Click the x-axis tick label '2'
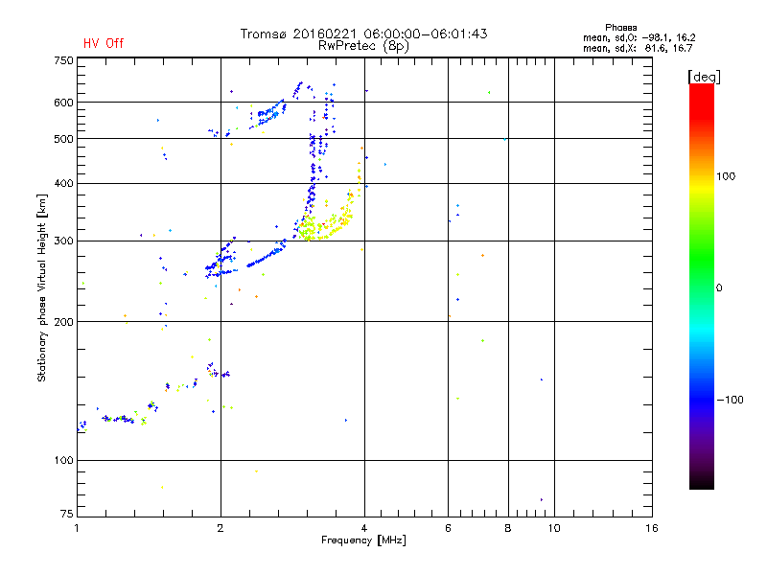Viewport: 767px width, 575px height. click(221, 528)
